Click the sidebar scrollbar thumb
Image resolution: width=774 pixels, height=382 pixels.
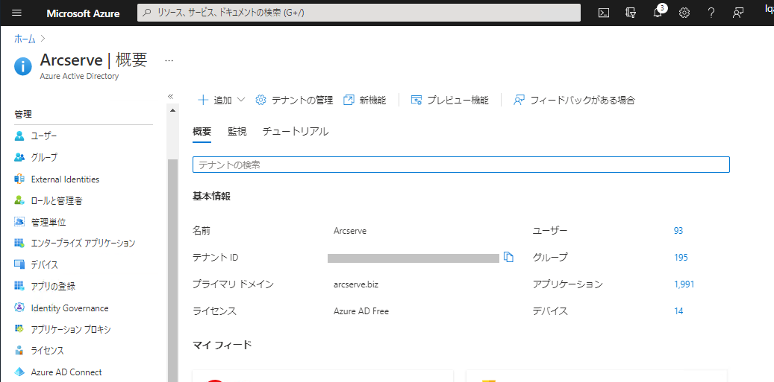click(x=172, y=271)
